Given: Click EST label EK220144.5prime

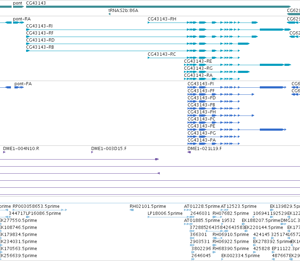Looking at the screenshot, I should tap(264, 228).
